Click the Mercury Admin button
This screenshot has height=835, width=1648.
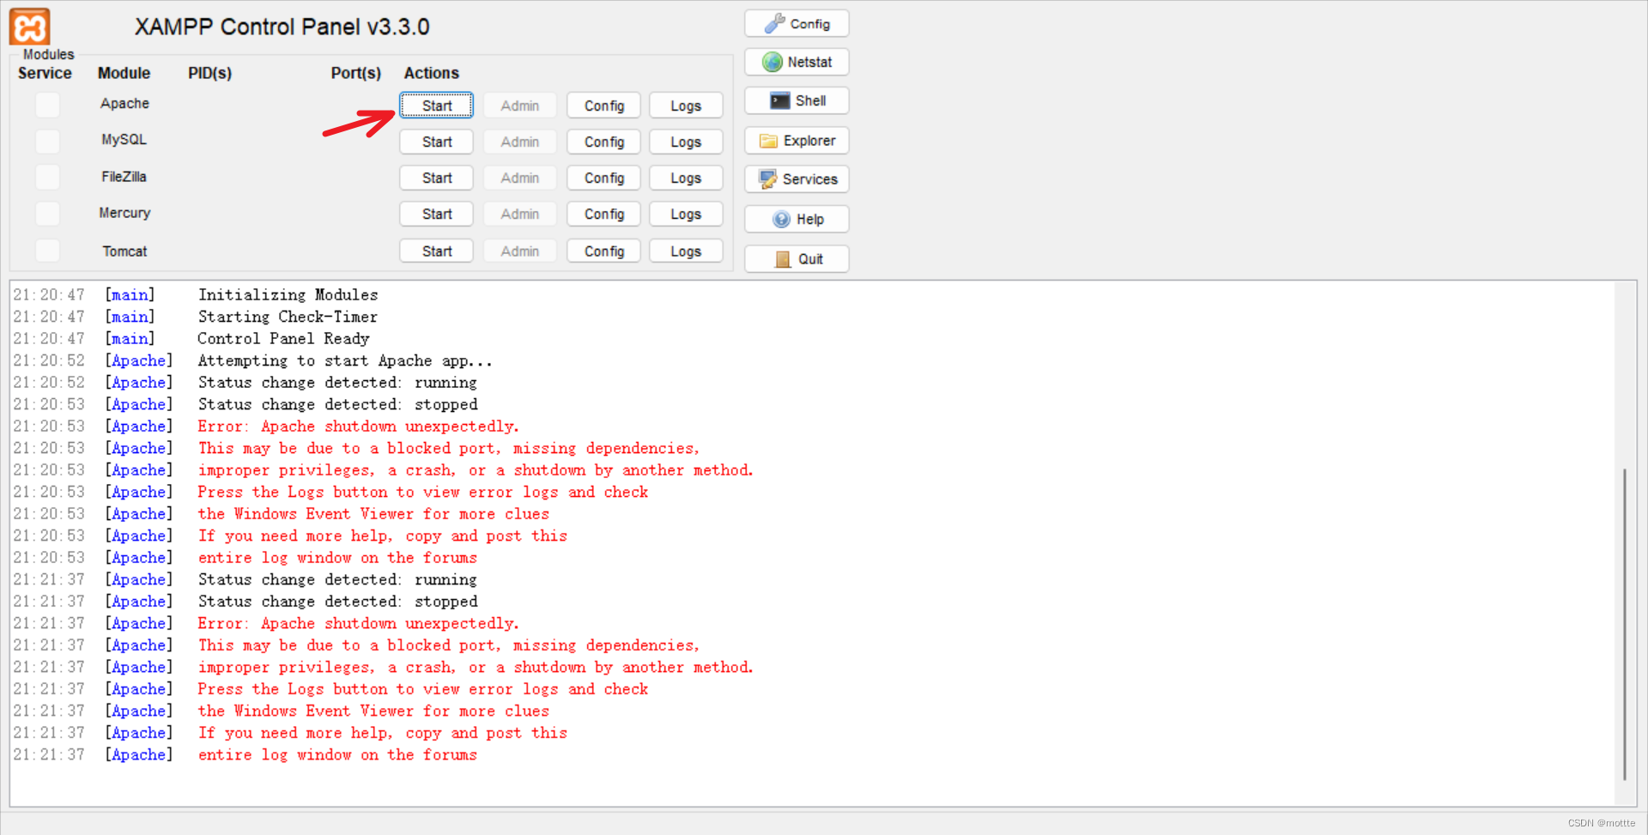520,214
